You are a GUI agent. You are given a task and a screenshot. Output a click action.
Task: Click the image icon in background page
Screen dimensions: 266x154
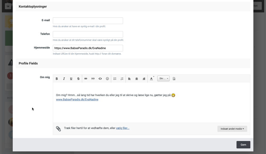click(x=8, y=6)
